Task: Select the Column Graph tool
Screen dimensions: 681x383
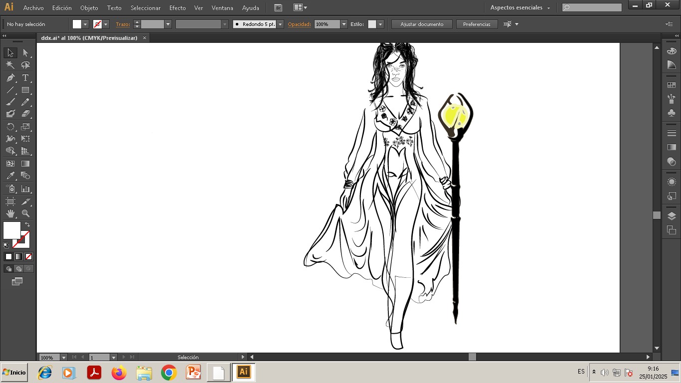Action: [x=25, y=189]
